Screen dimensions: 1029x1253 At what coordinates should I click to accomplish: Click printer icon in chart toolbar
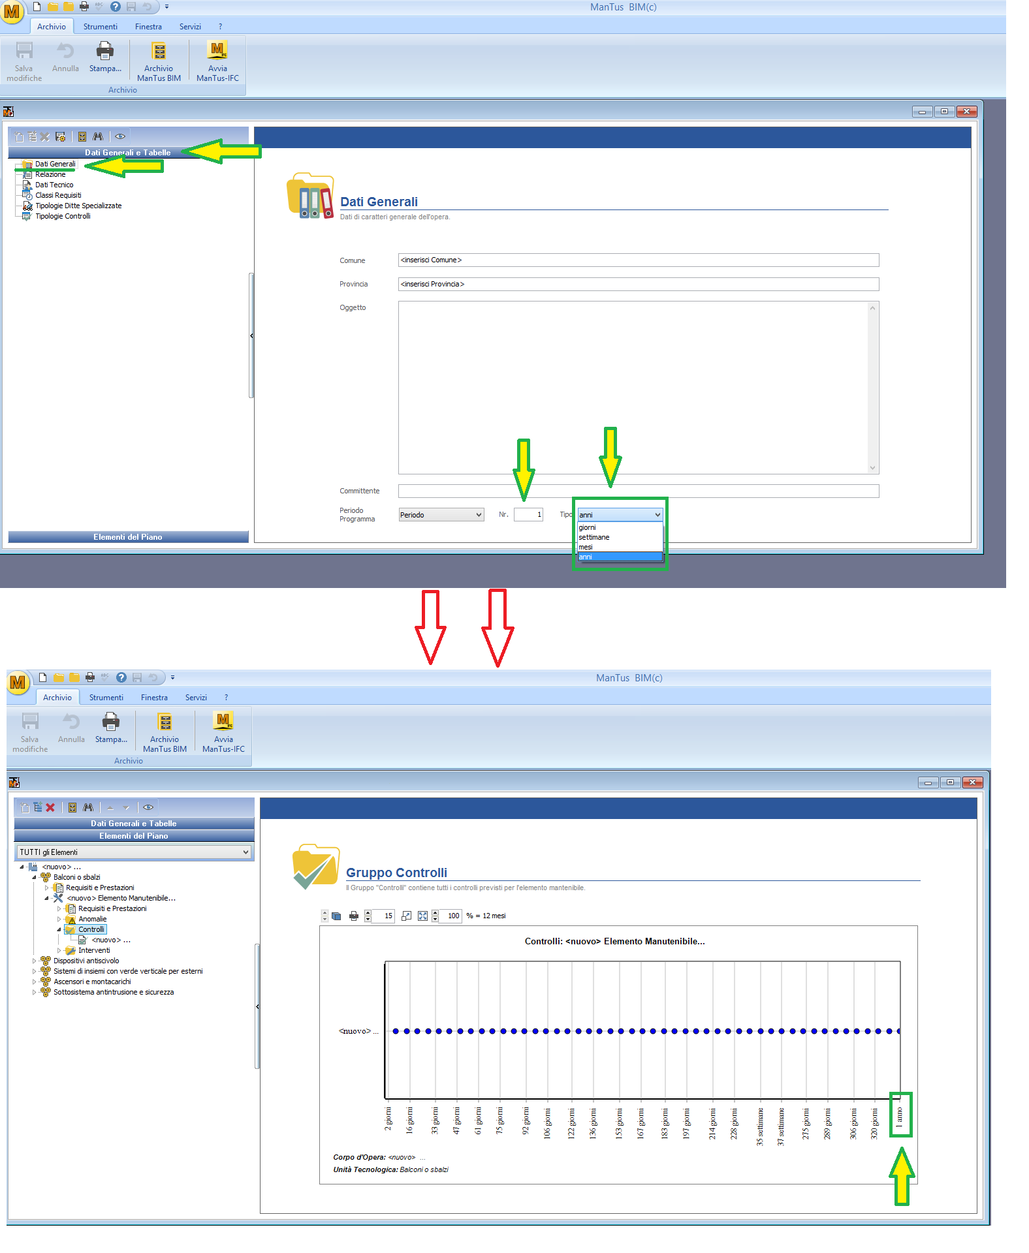point(354,916)
